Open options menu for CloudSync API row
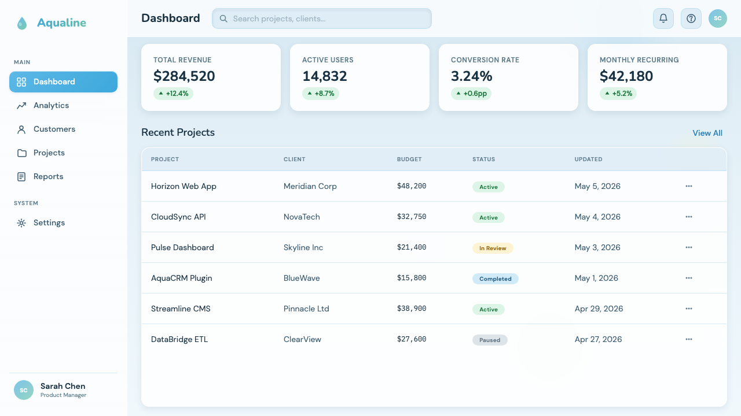This screenshot has height=416, width=741. click(689, 217)
